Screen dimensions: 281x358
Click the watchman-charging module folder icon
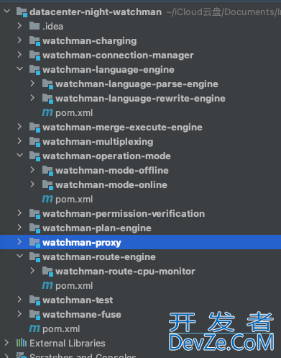[34, 41]
